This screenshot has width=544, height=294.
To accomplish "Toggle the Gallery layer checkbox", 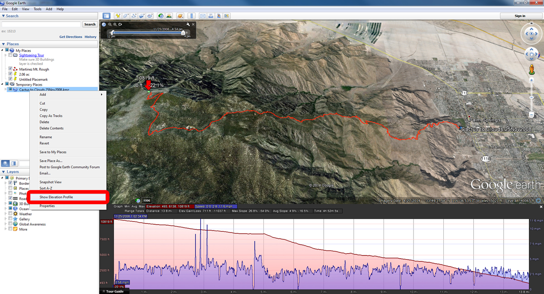I will (x=10, y=219).
